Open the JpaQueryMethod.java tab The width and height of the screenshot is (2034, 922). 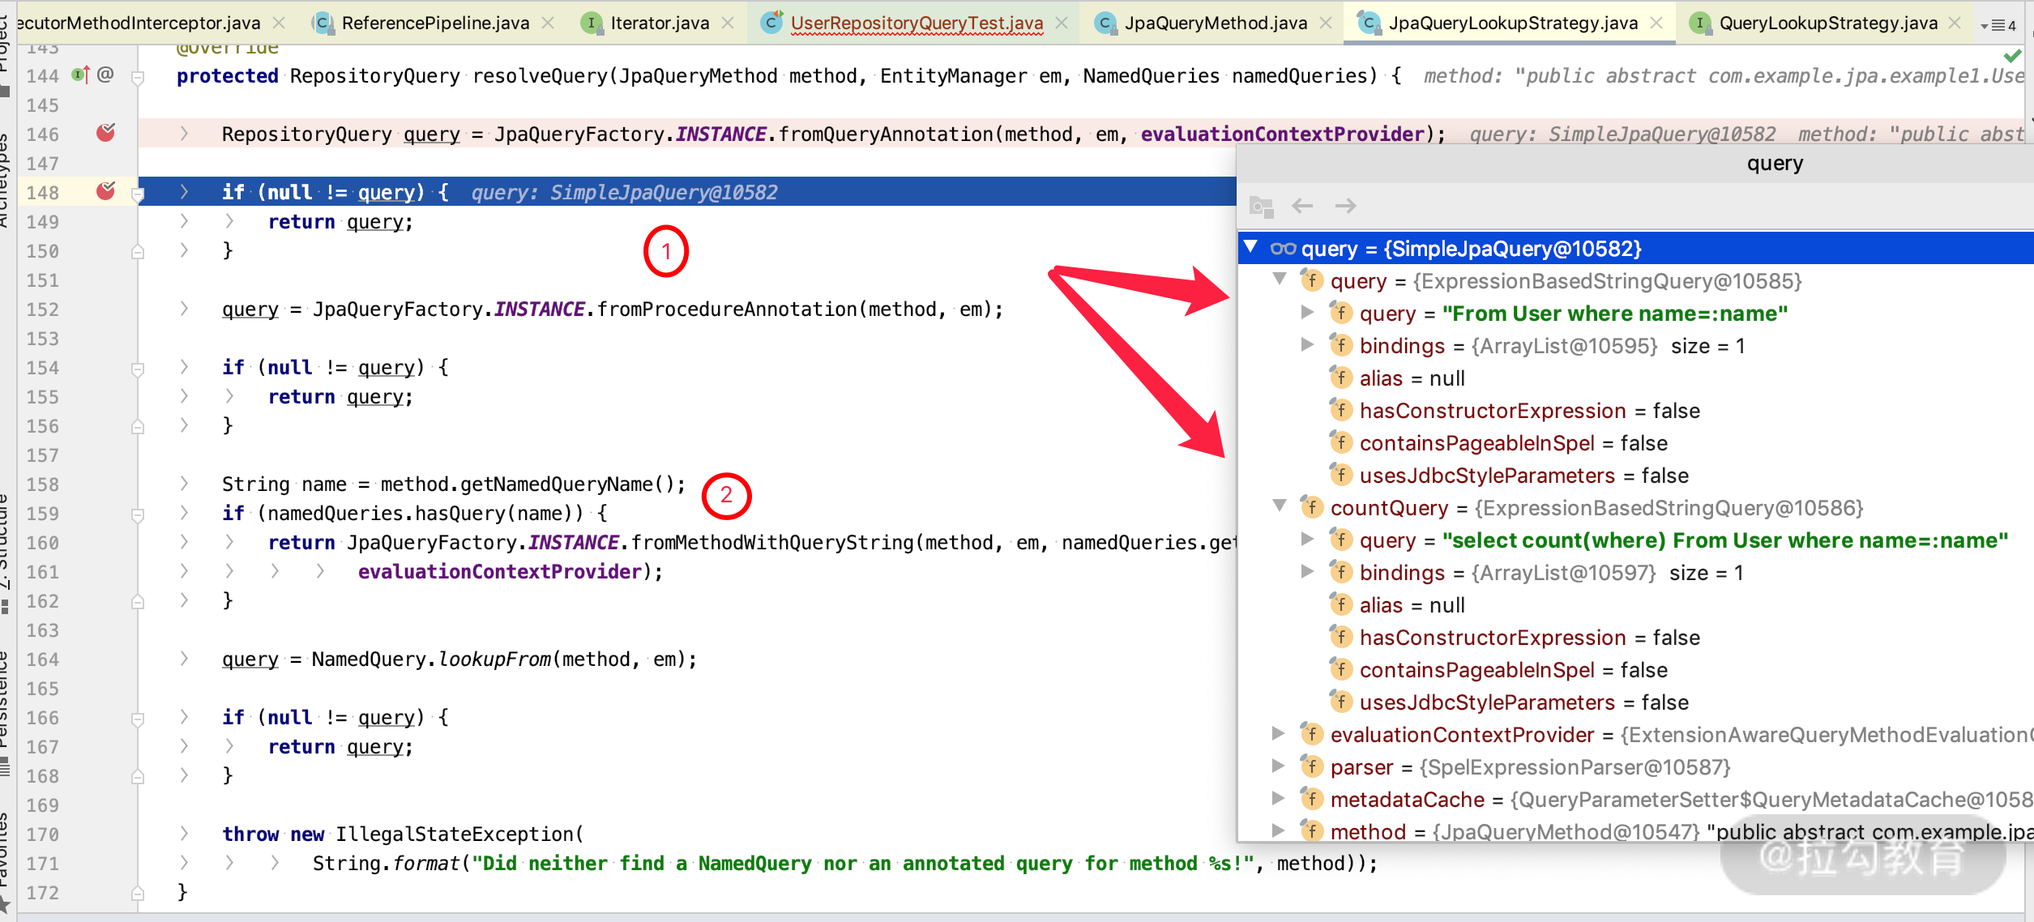point(1214,23)
